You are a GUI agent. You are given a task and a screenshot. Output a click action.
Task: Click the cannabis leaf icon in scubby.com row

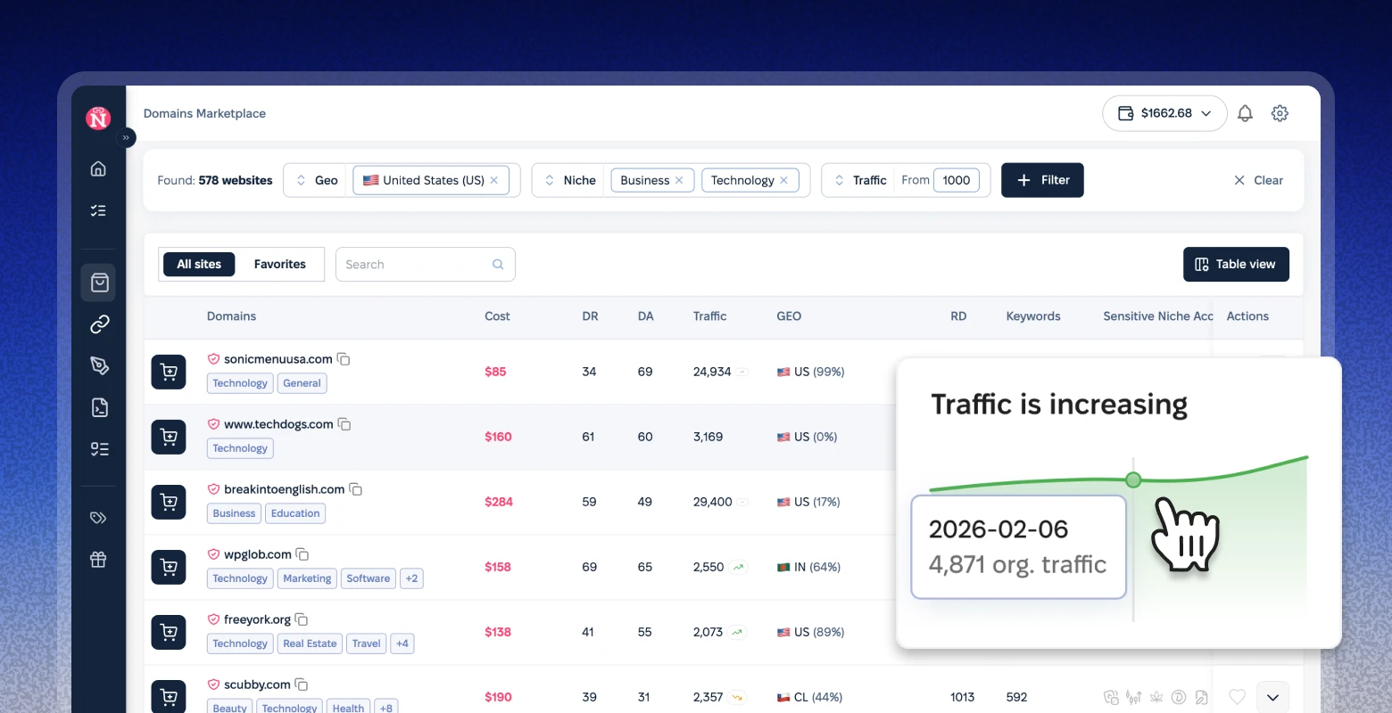point(1156,697)
